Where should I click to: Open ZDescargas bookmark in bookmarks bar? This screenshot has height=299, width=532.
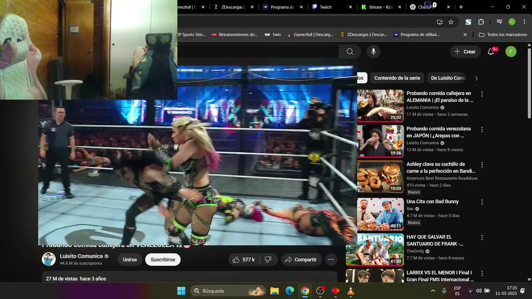[363, 35]
